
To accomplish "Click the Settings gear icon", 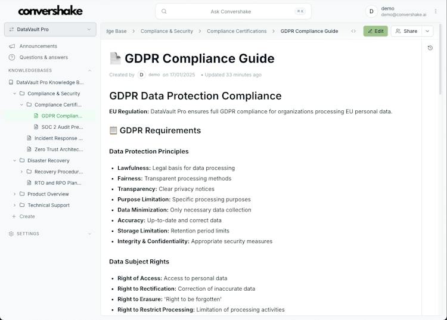I will [11, 234].
